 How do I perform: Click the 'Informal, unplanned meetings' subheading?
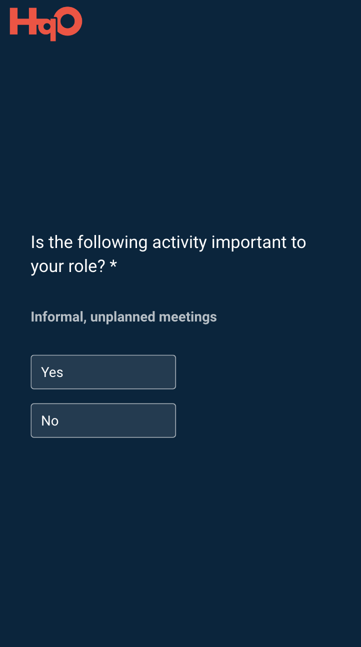(x=124, y=317)
